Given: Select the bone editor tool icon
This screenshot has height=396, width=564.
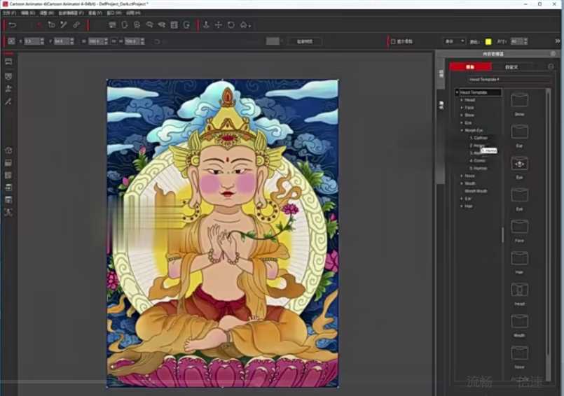Looking at the screenshot, I should 64,24.
